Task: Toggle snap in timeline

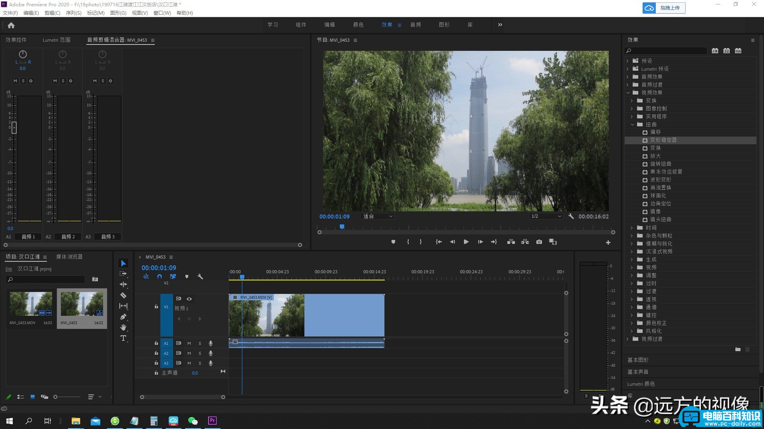Action: [160, 276]
